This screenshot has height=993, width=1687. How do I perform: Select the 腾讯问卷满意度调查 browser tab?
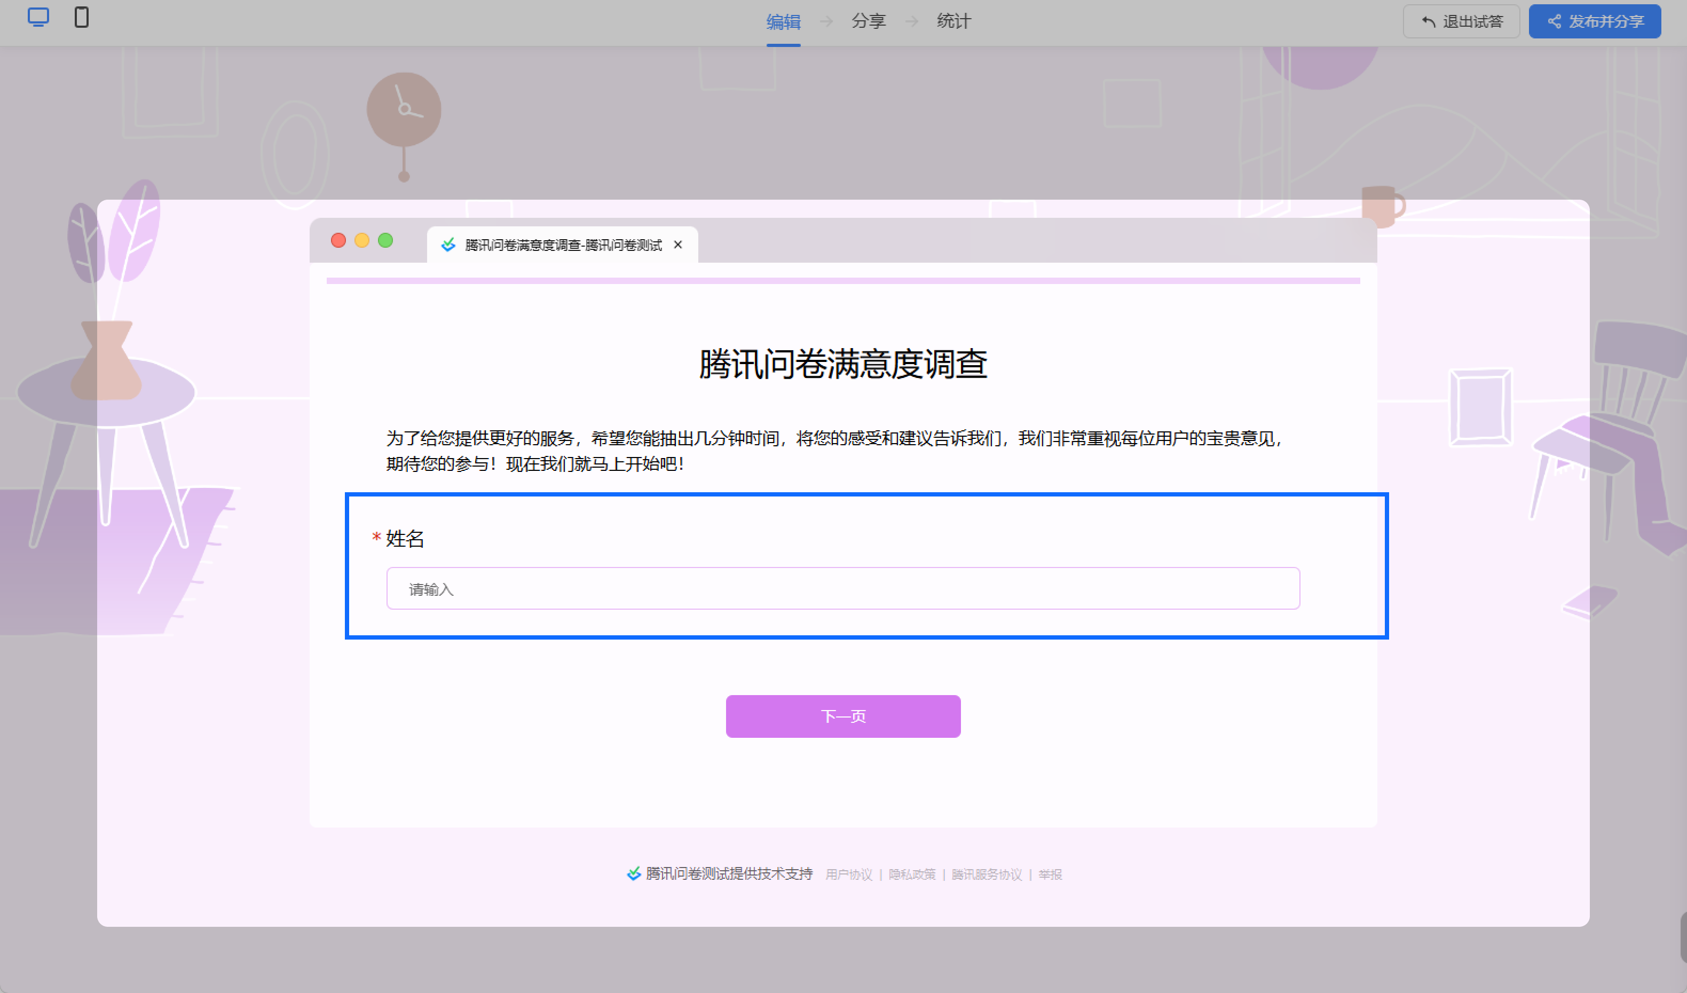[x=562, y=245]
